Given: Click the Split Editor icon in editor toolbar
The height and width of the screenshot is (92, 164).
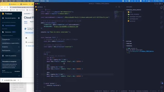Looking at the screenshot, I should (119, 7).
